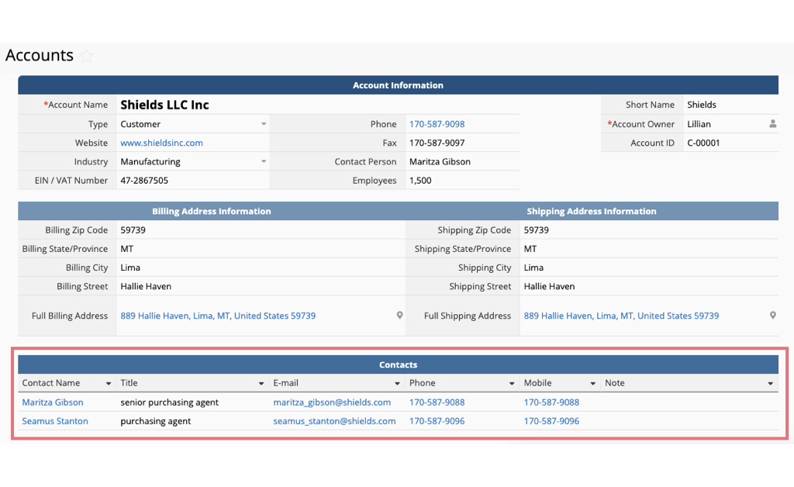794x487 pixels.
Task: Edit the Employees field showing 1,500
Action: coord(462,180)
